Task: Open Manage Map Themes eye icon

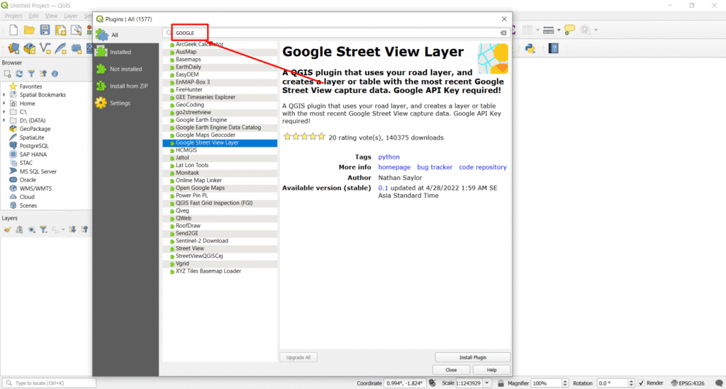Action: click(31, 230)
